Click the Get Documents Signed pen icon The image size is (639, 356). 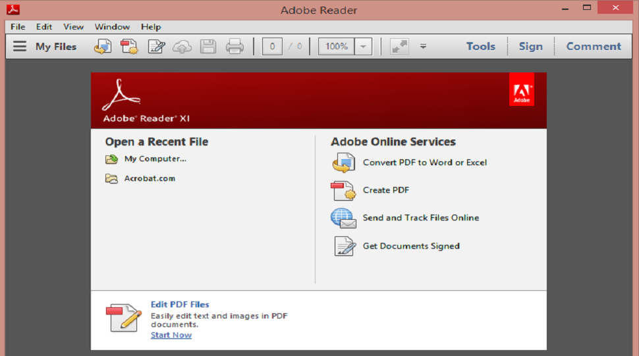(x=345, y=245)
